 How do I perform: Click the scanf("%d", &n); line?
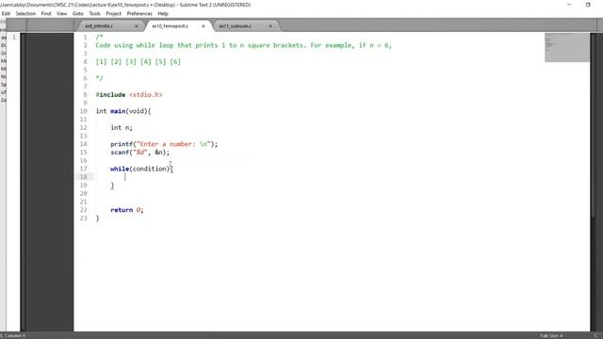pyautogui.click(x=140, y=153)
